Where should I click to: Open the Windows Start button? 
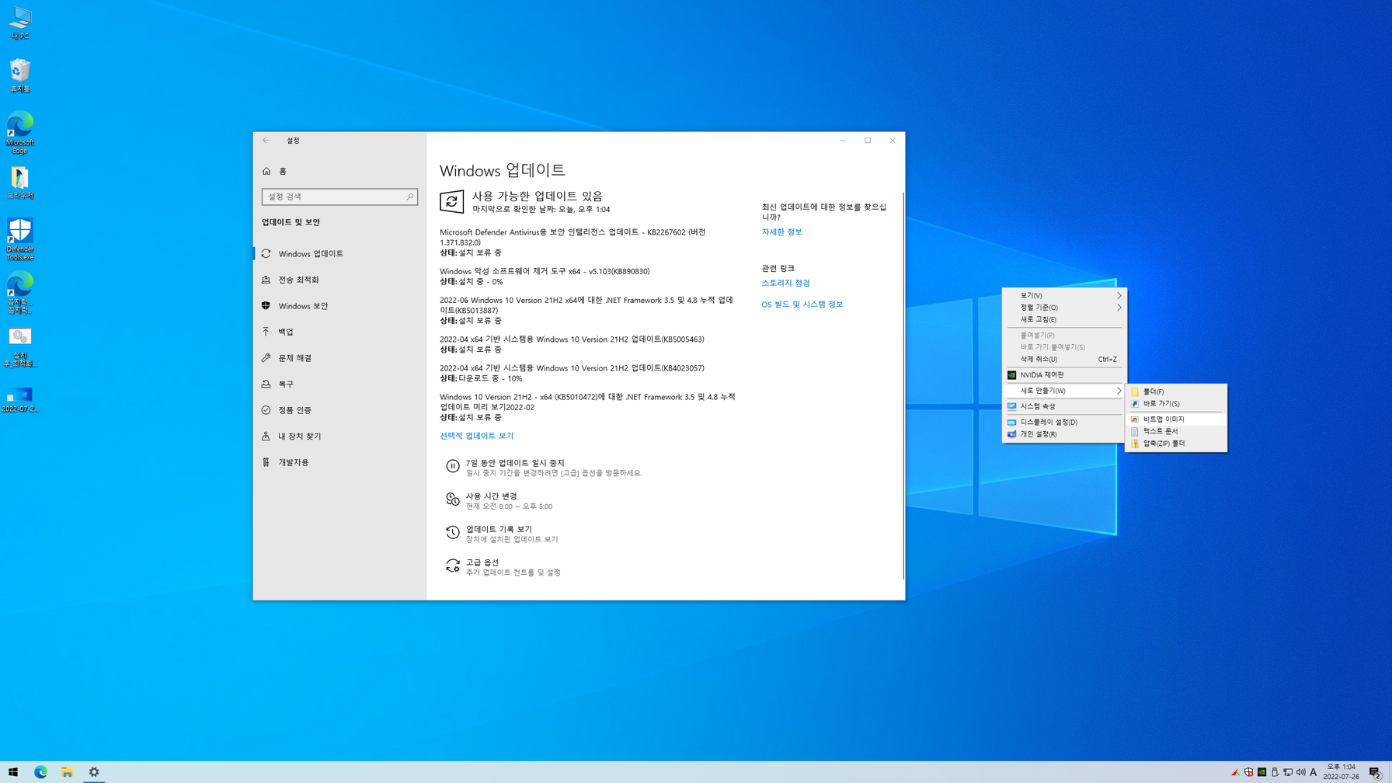tap(13, 772)
